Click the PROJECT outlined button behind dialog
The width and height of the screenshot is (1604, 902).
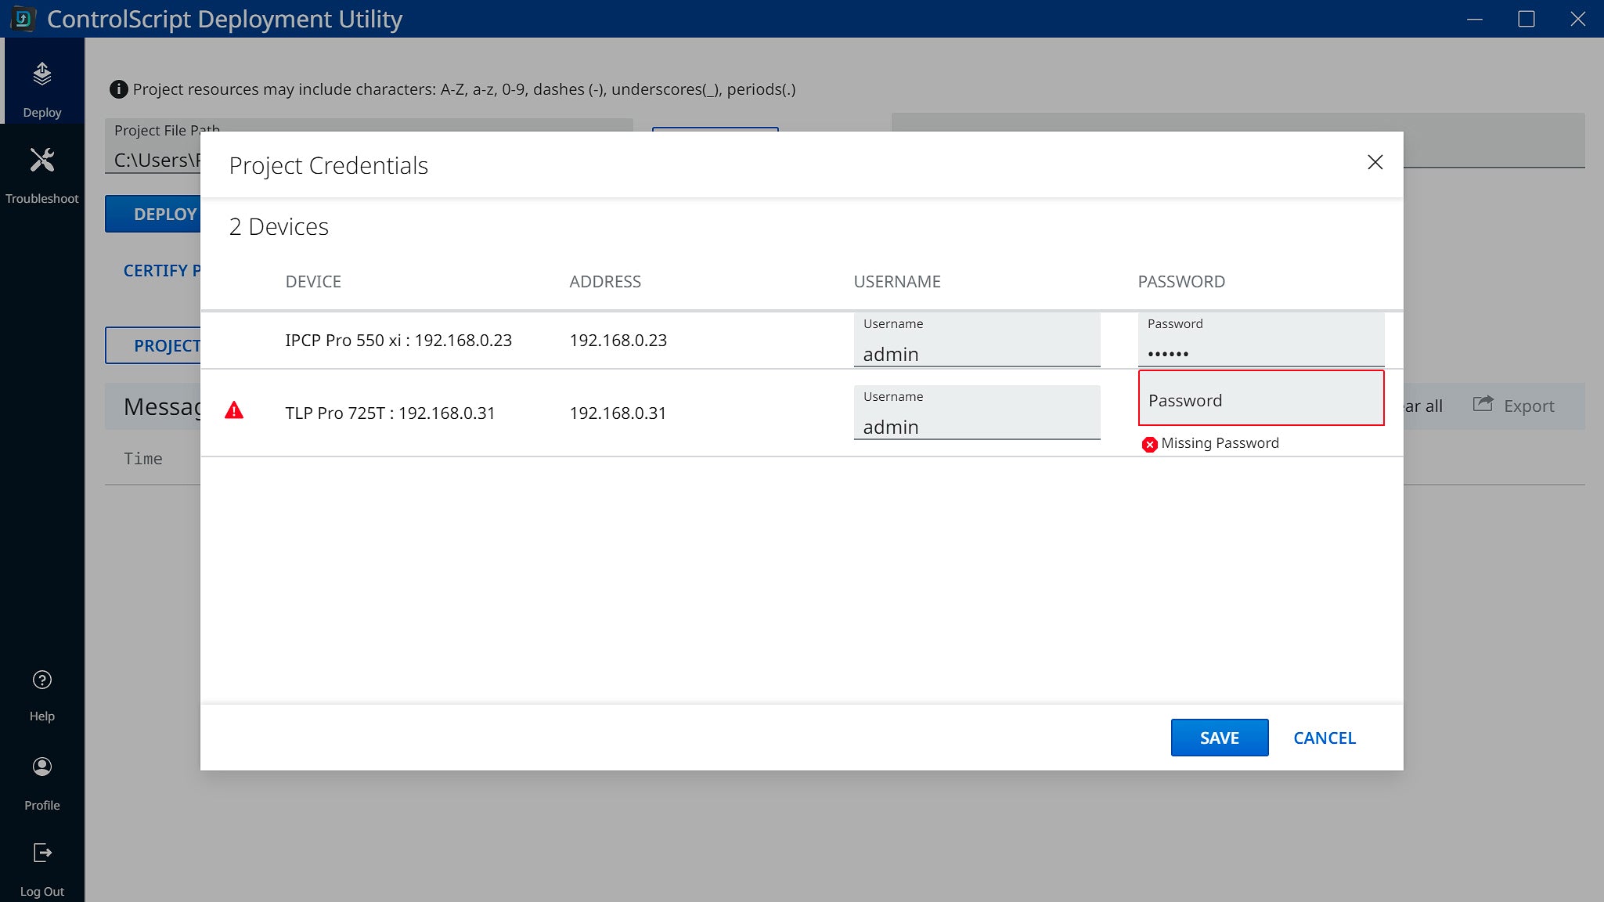coord(153,345)
